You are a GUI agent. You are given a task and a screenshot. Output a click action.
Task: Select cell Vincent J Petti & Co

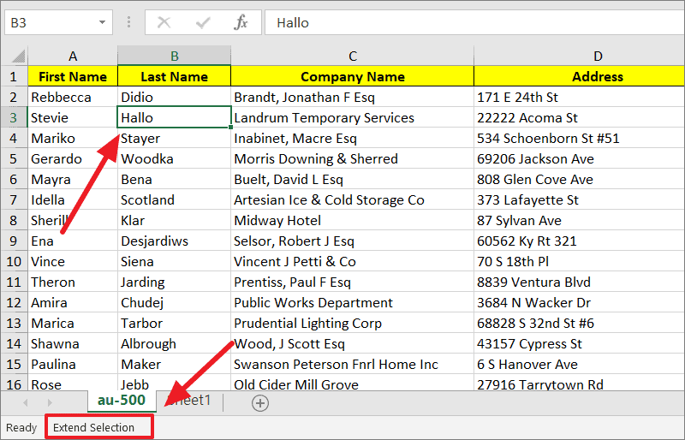(x=353, y=261)
